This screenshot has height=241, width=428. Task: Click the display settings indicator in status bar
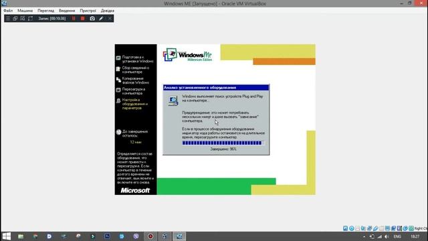tap(387, 228)
